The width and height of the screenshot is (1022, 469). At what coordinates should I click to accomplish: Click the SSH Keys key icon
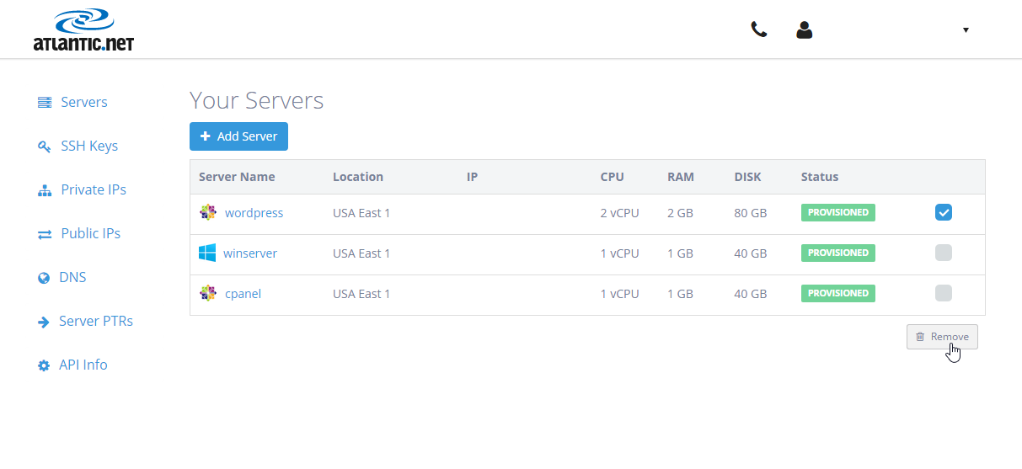tap(45, 147)
